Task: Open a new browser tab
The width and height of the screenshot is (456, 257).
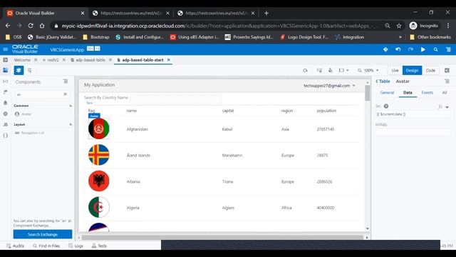Action: (x=266, y=13)
